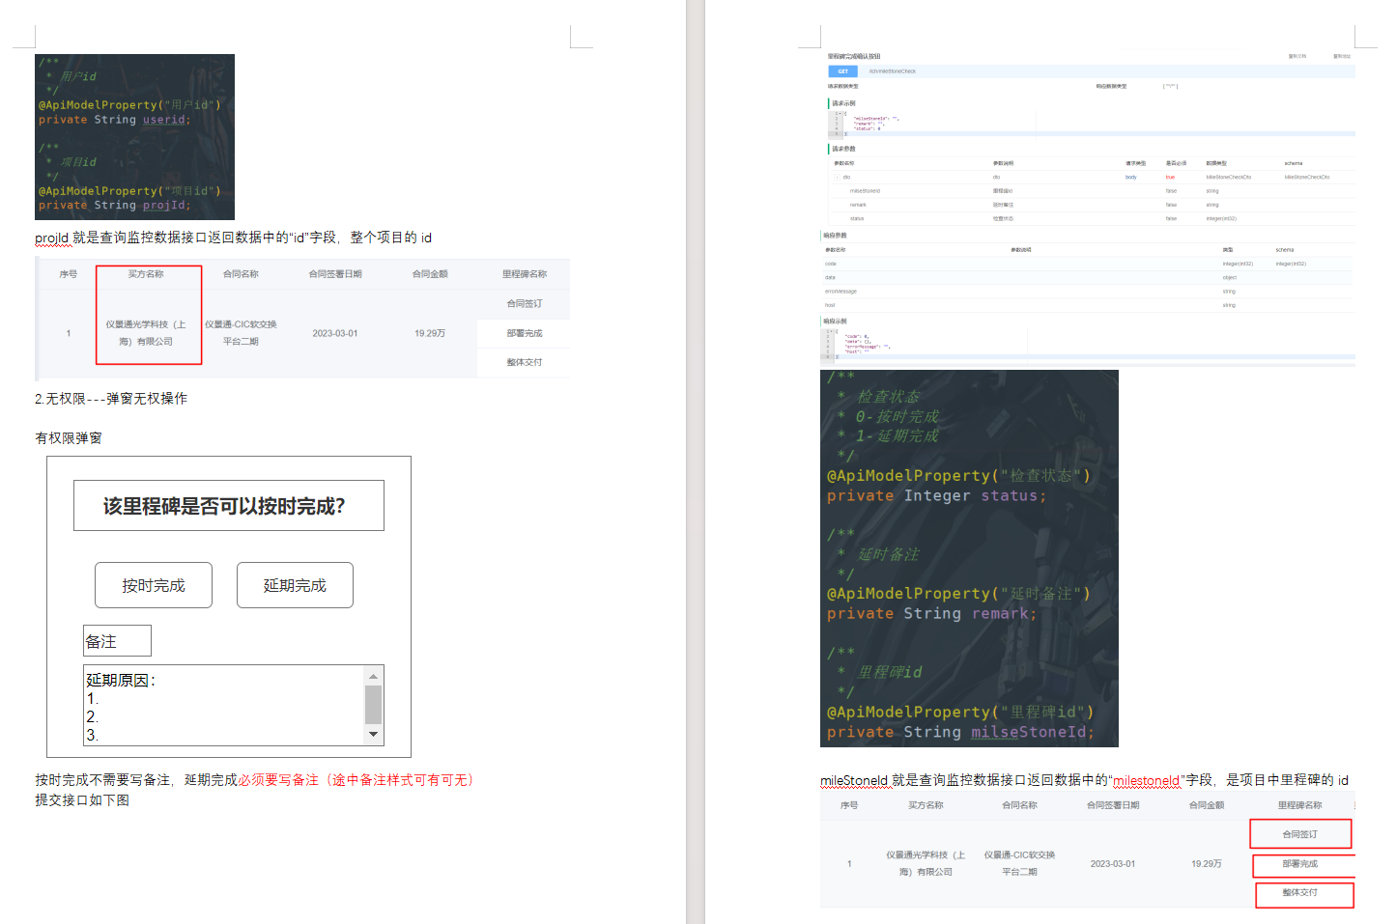The image size is (1396, 924).
Task: Click the 响应示例 section heading
Action: (835, 321)
